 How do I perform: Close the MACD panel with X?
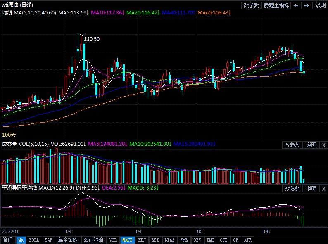click(x=323, y=189)
